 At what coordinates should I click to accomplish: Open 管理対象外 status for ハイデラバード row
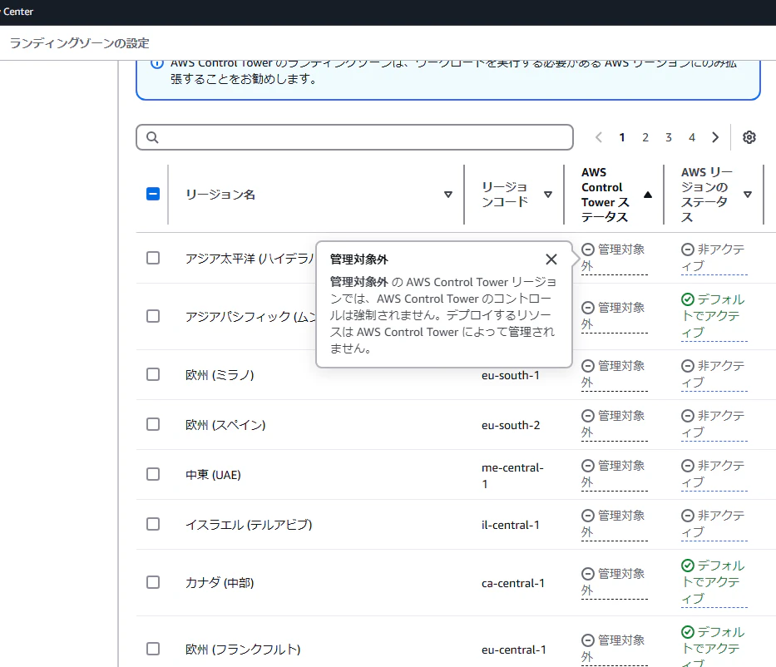(x=614, y=258)
